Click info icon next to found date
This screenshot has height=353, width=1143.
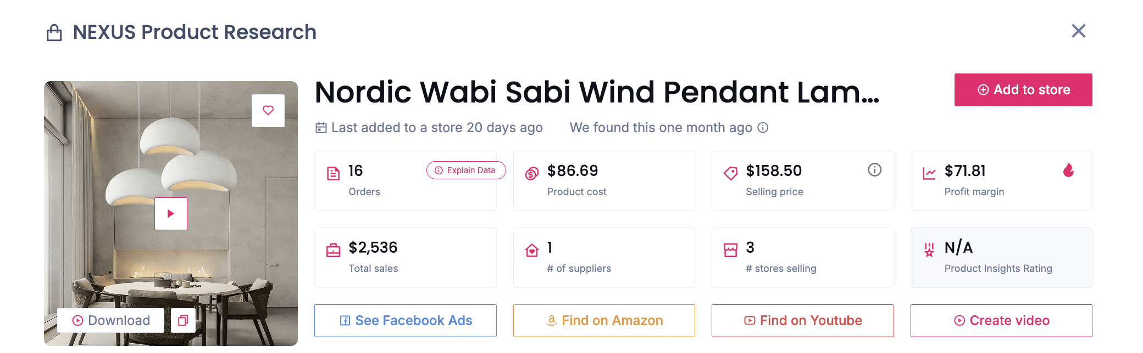point(763,128)
